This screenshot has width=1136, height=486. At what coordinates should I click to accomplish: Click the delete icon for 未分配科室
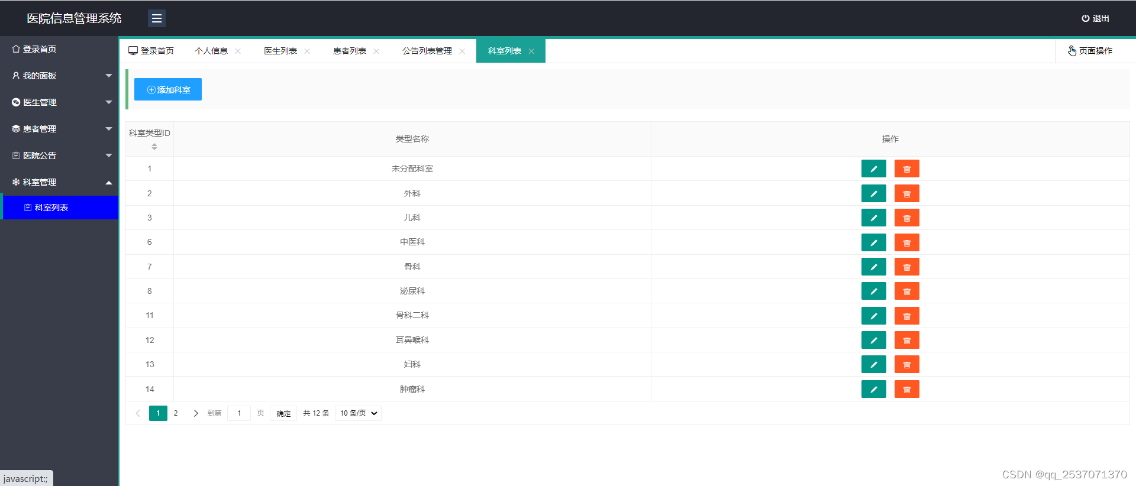click(x=906, y=169)
